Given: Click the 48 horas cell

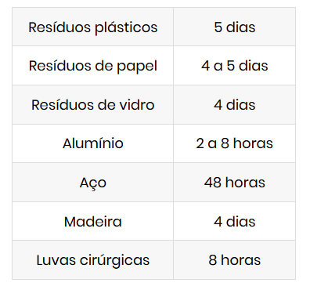Looking at the screenshot, I should 235,183.
